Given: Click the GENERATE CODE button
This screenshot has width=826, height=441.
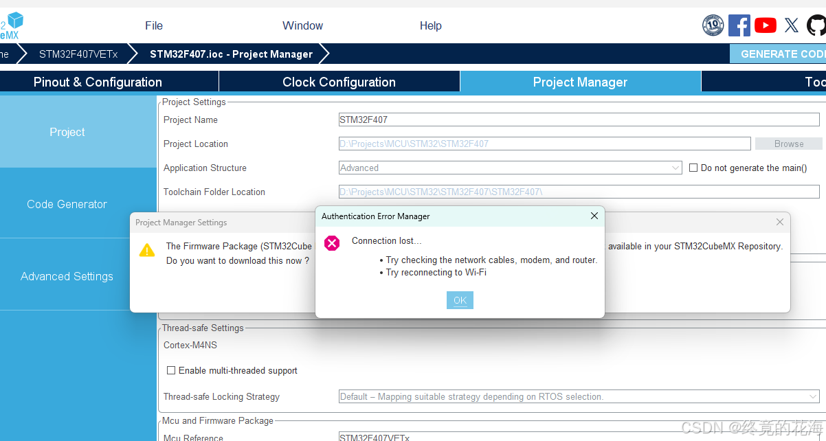Looking at the screenshot, I should [778, 54].
